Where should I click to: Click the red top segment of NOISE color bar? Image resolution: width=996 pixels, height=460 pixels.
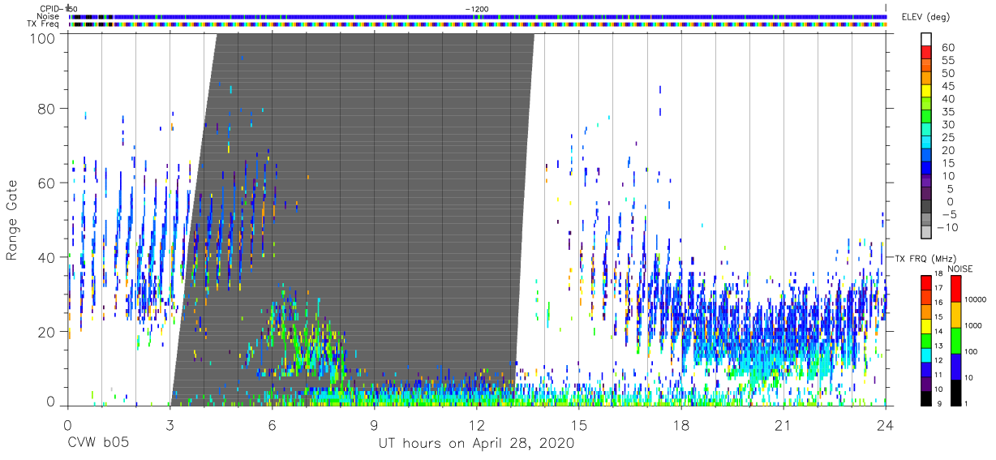coord(955,288)
